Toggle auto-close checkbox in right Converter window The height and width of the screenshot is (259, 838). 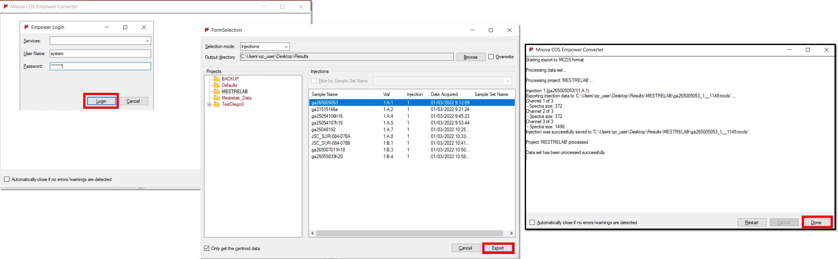tap(532, 222)
